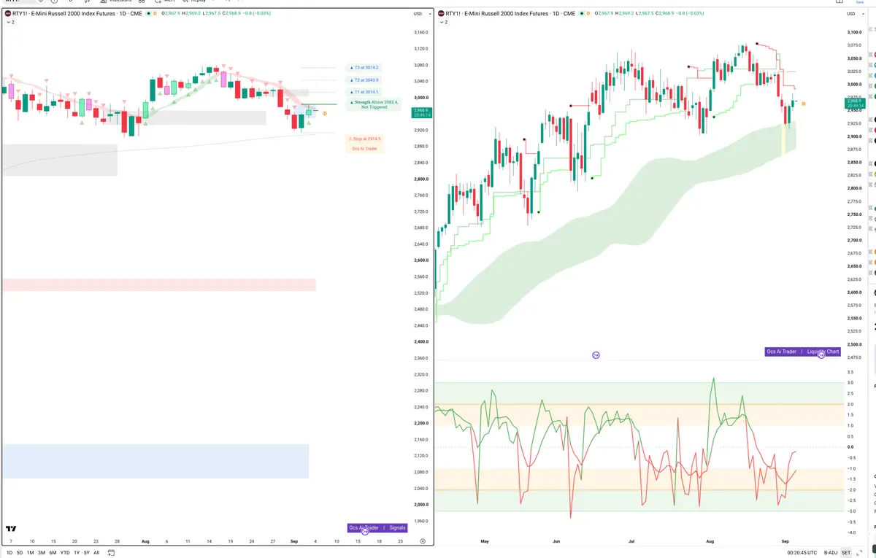Select the All time range
The image size is (876, 558).
[96, 553]
